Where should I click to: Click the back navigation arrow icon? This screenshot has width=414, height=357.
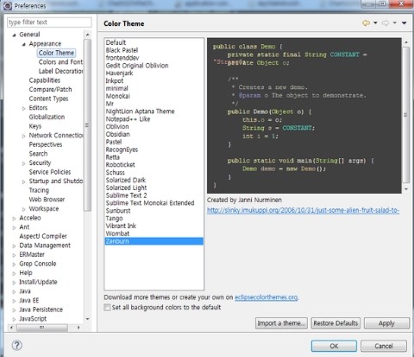[x=366, y=23]
